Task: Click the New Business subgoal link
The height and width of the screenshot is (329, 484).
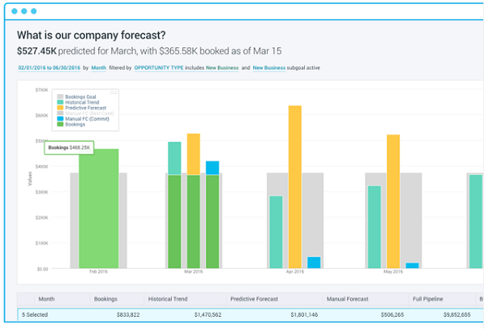Action: [x=269, y=68]
